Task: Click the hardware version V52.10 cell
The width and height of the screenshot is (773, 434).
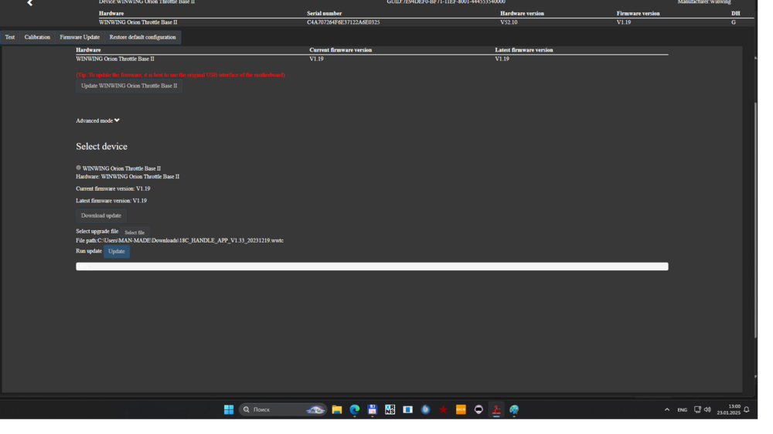Action: point(509,22)
